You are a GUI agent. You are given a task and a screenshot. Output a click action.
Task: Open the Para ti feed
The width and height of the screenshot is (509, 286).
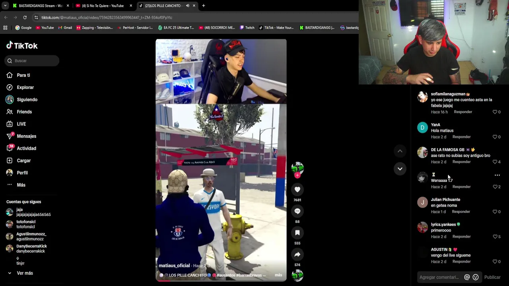point(23,75)
